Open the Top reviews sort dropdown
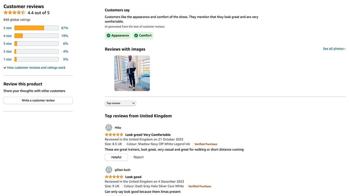The height and width of the screenshot is (196, 349). (120, 103)
